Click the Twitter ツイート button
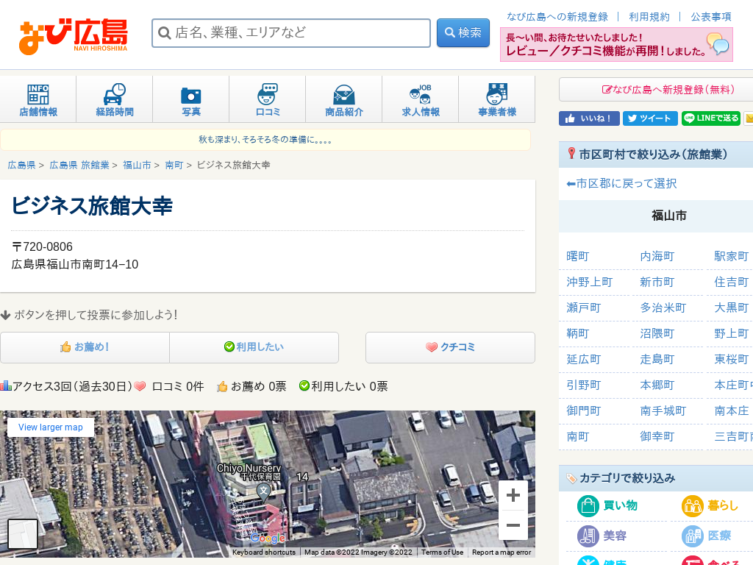This screenshot has width=753, height=565. pyautogui.click(x=650, y=118)
